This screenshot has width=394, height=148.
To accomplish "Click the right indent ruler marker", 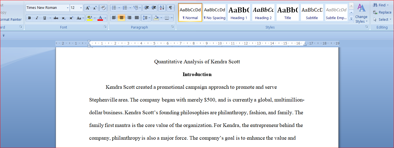I will click(x=305, y=44).
